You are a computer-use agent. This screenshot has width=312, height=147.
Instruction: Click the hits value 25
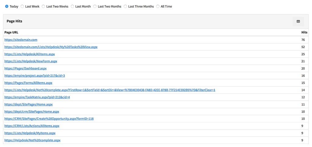303,54
